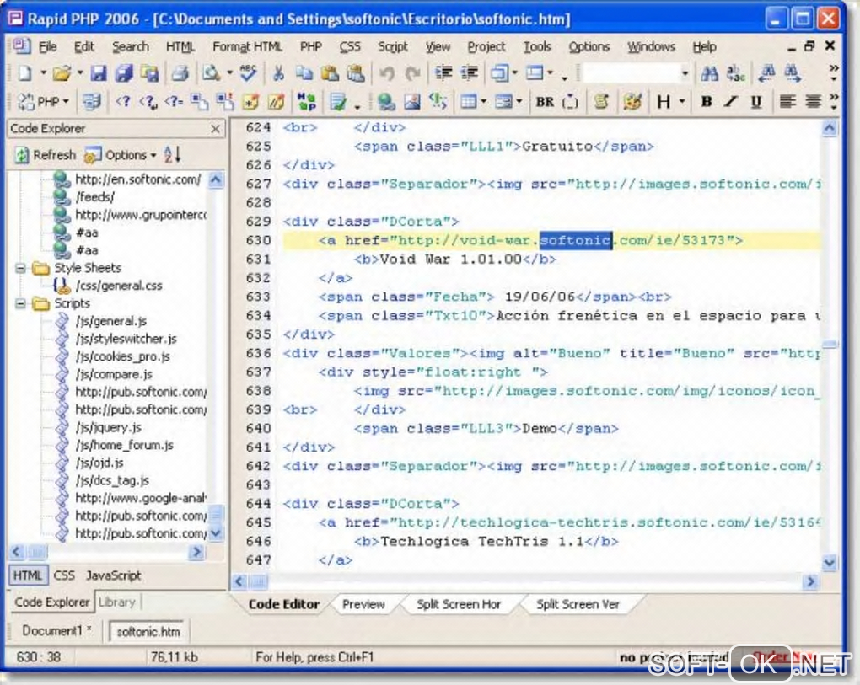Open the Options dropdown in Code Explorer

pyautogui.click(x=121, y=155)
